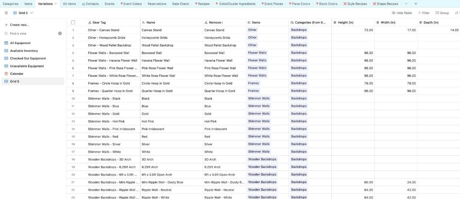Click the sort arrows icon in toolbar
460x199 pixels.
click(457, 13)
